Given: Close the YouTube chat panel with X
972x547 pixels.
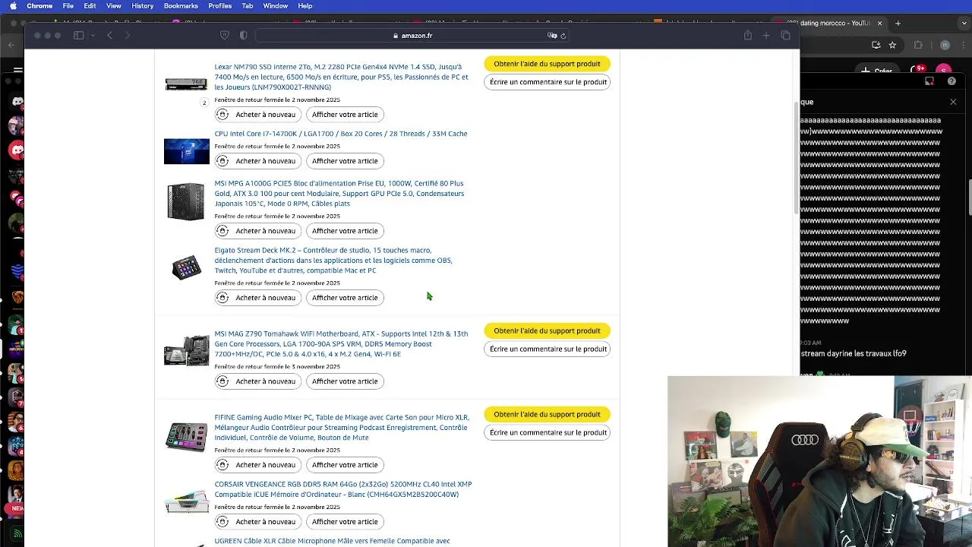Looking at the screenshot, I should [x=953, y=102].
